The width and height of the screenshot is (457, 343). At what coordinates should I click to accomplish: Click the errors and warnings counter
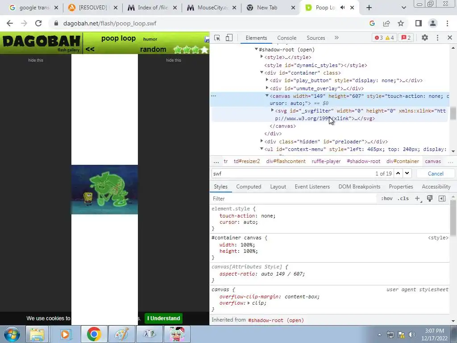click(384, 38)
